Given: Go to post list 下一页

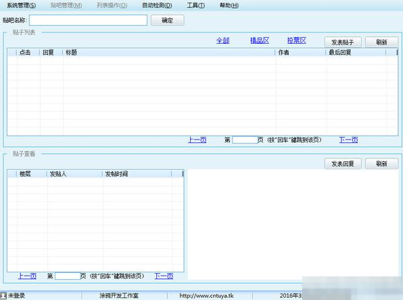Looking at the screenshot, I should coord(348,140).
